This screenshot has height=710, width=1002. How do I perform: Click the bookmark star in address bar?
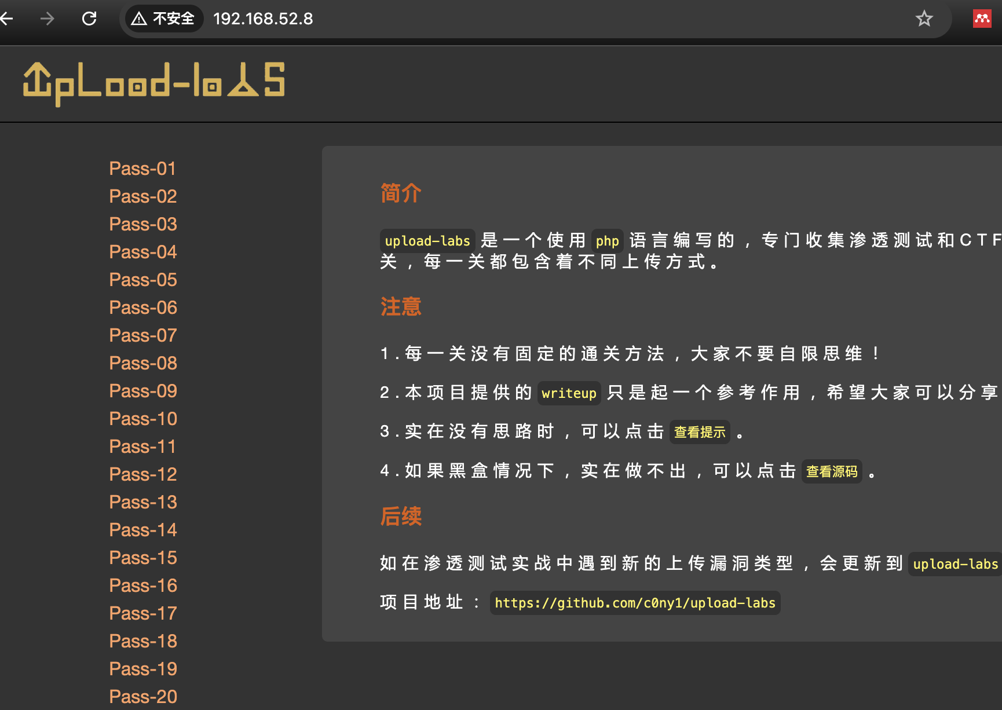pyautogui.click(x=924, y=19)
